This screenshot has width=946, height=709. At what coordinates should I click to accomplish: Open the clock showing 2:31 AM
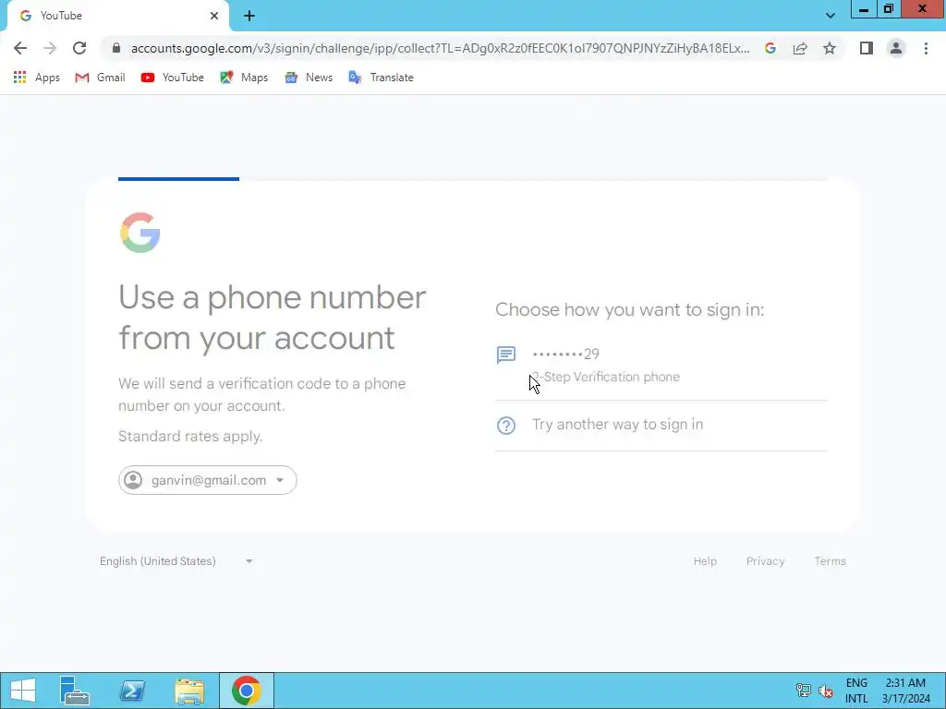(x=905, y=691)
